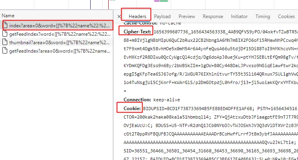Image resolution: width=298 pixels, height=160 pixels.
Task: Click file icon beside getFeedIndex?area=0 request
Action: pos(5,51)
